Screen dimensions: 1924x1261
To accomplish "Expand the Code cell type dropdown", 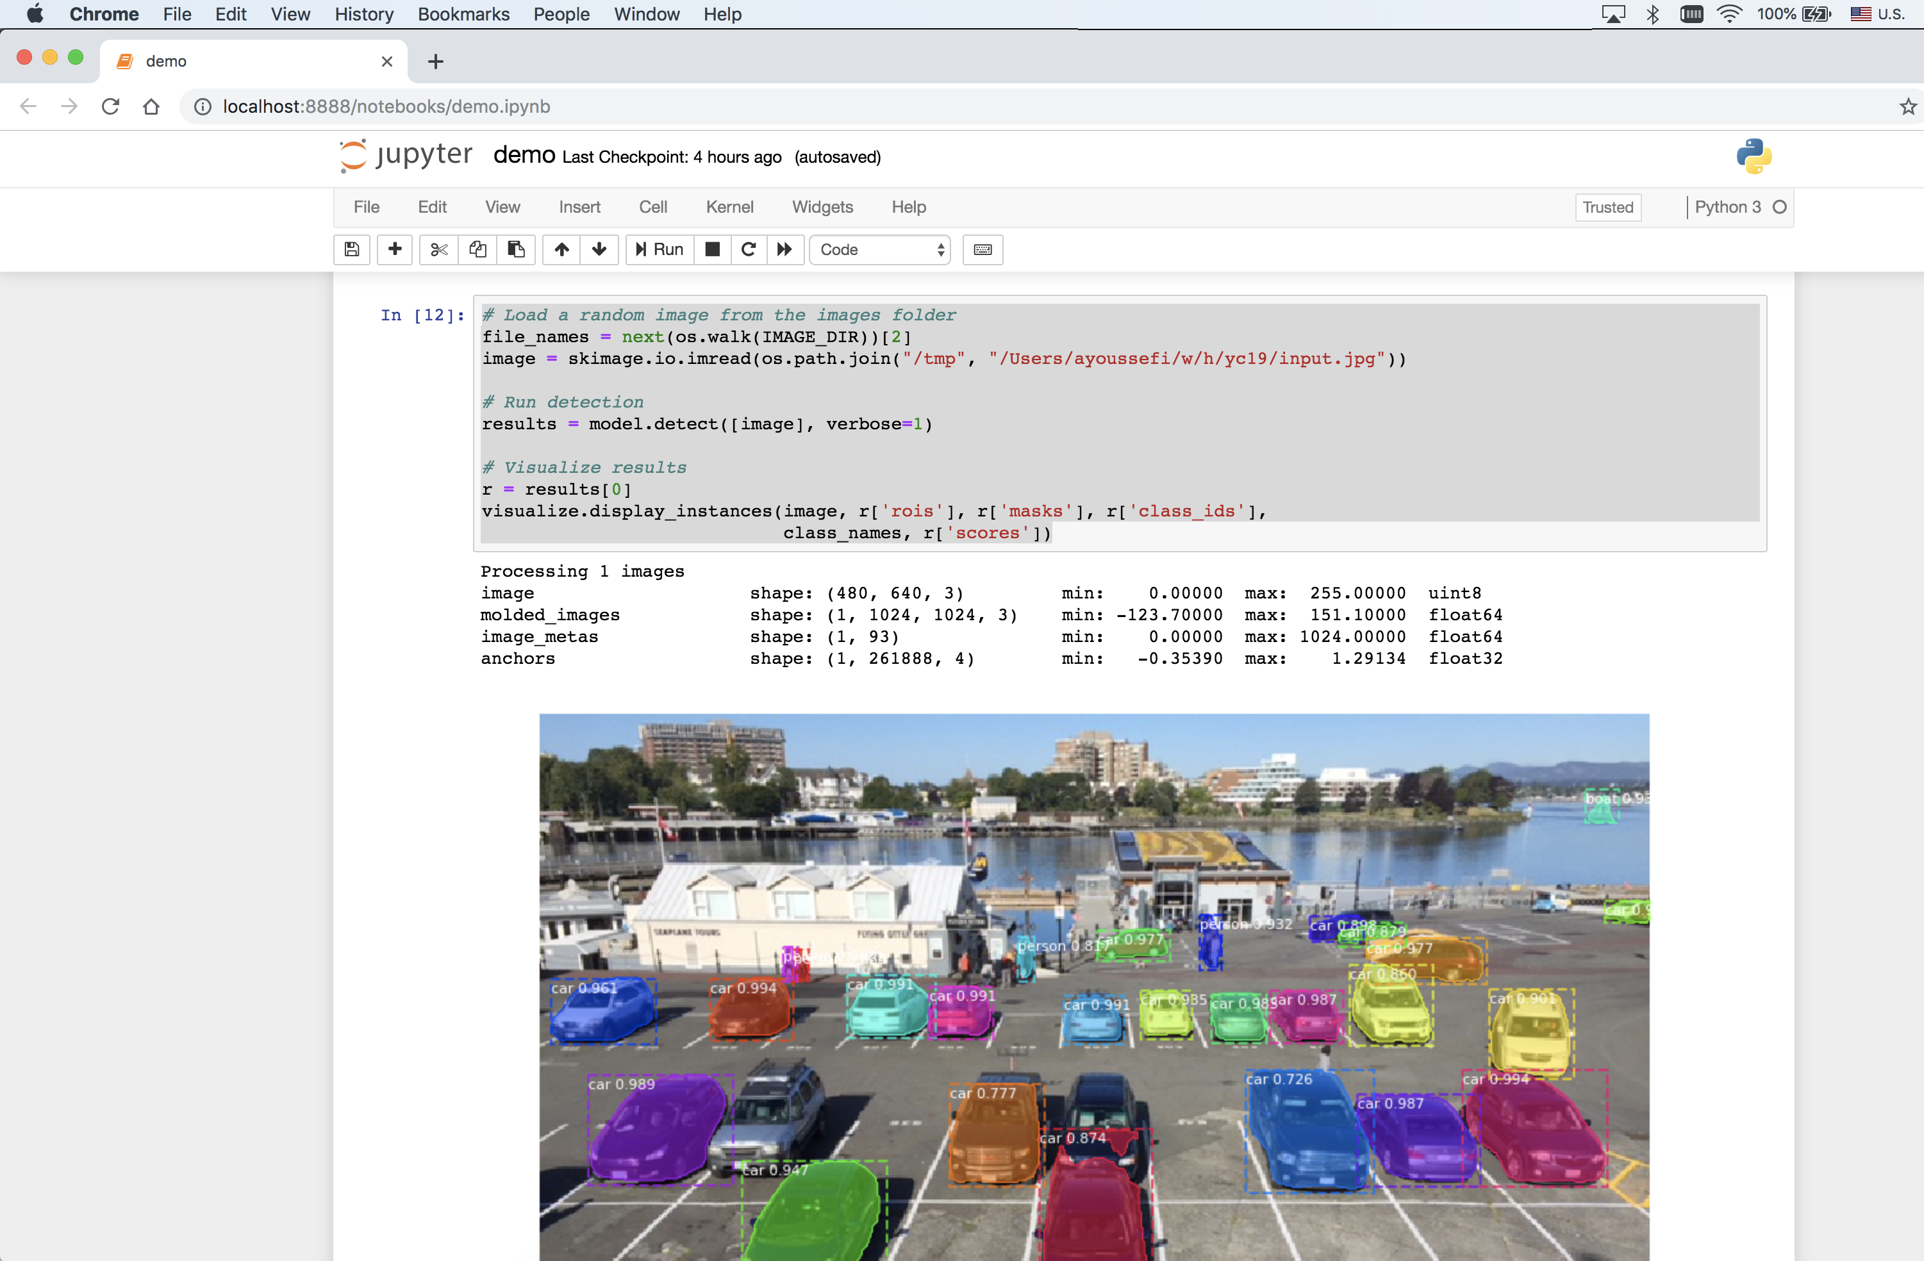I will tap(879, 249).
